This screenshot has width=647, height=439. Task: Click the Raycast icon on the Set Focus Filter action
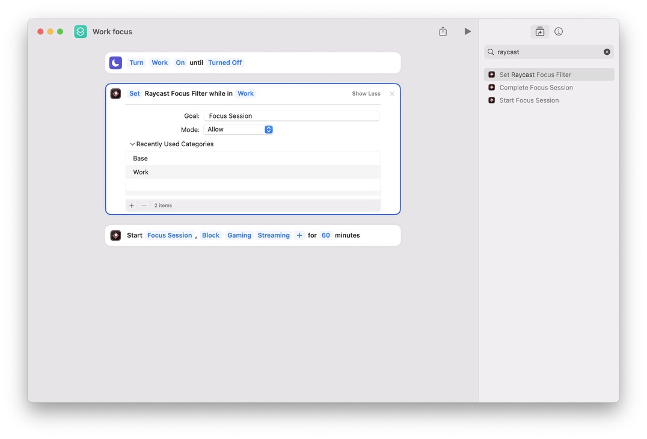pyautogui.click(x=115, y=93)
